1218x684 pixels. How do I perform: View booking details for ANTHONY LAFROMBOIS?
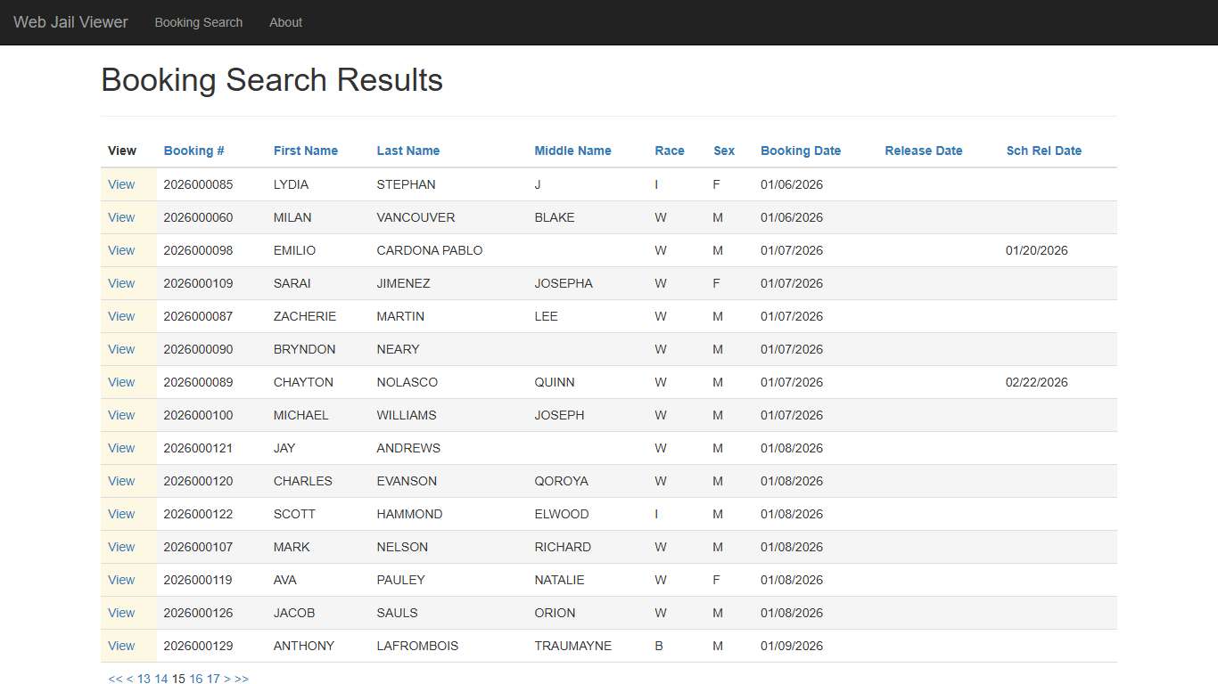click(121, 646)
